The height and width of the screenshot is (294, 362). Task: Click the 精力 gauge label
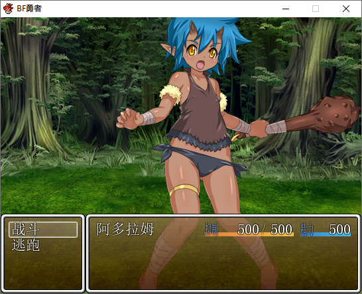coord(307,229)
